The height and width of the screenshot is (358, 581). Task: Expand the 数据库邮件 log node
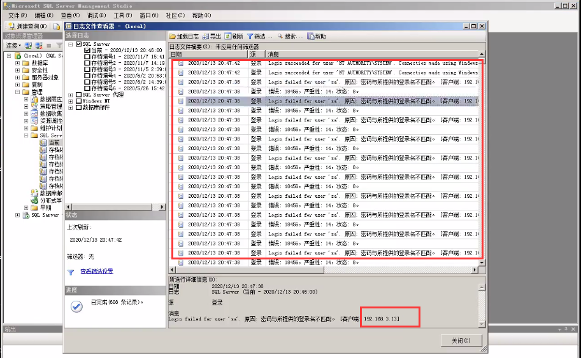(70, 107)
